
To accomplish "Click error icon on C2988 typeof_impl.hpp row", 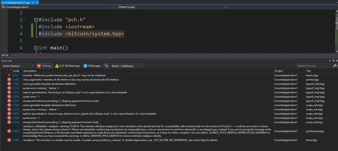I will [9, 84].
